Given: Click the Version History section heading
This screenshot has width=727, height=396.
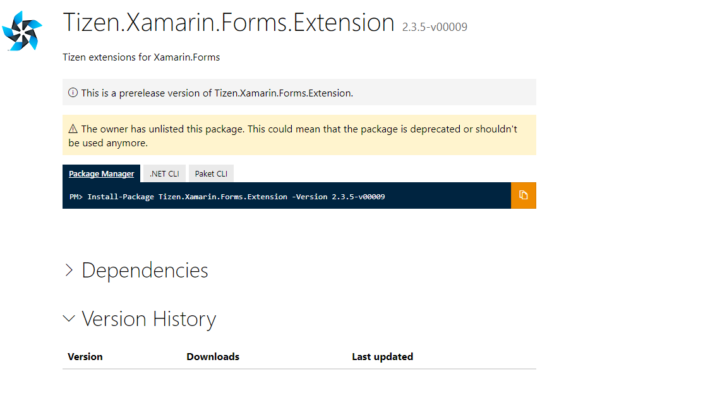Looking at the screenshot, I should (x=148, y=319).
